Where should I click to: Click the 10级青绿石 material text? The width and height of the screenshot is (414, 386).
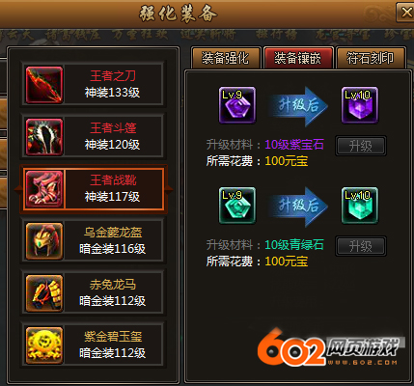click(x=294, y=245)
